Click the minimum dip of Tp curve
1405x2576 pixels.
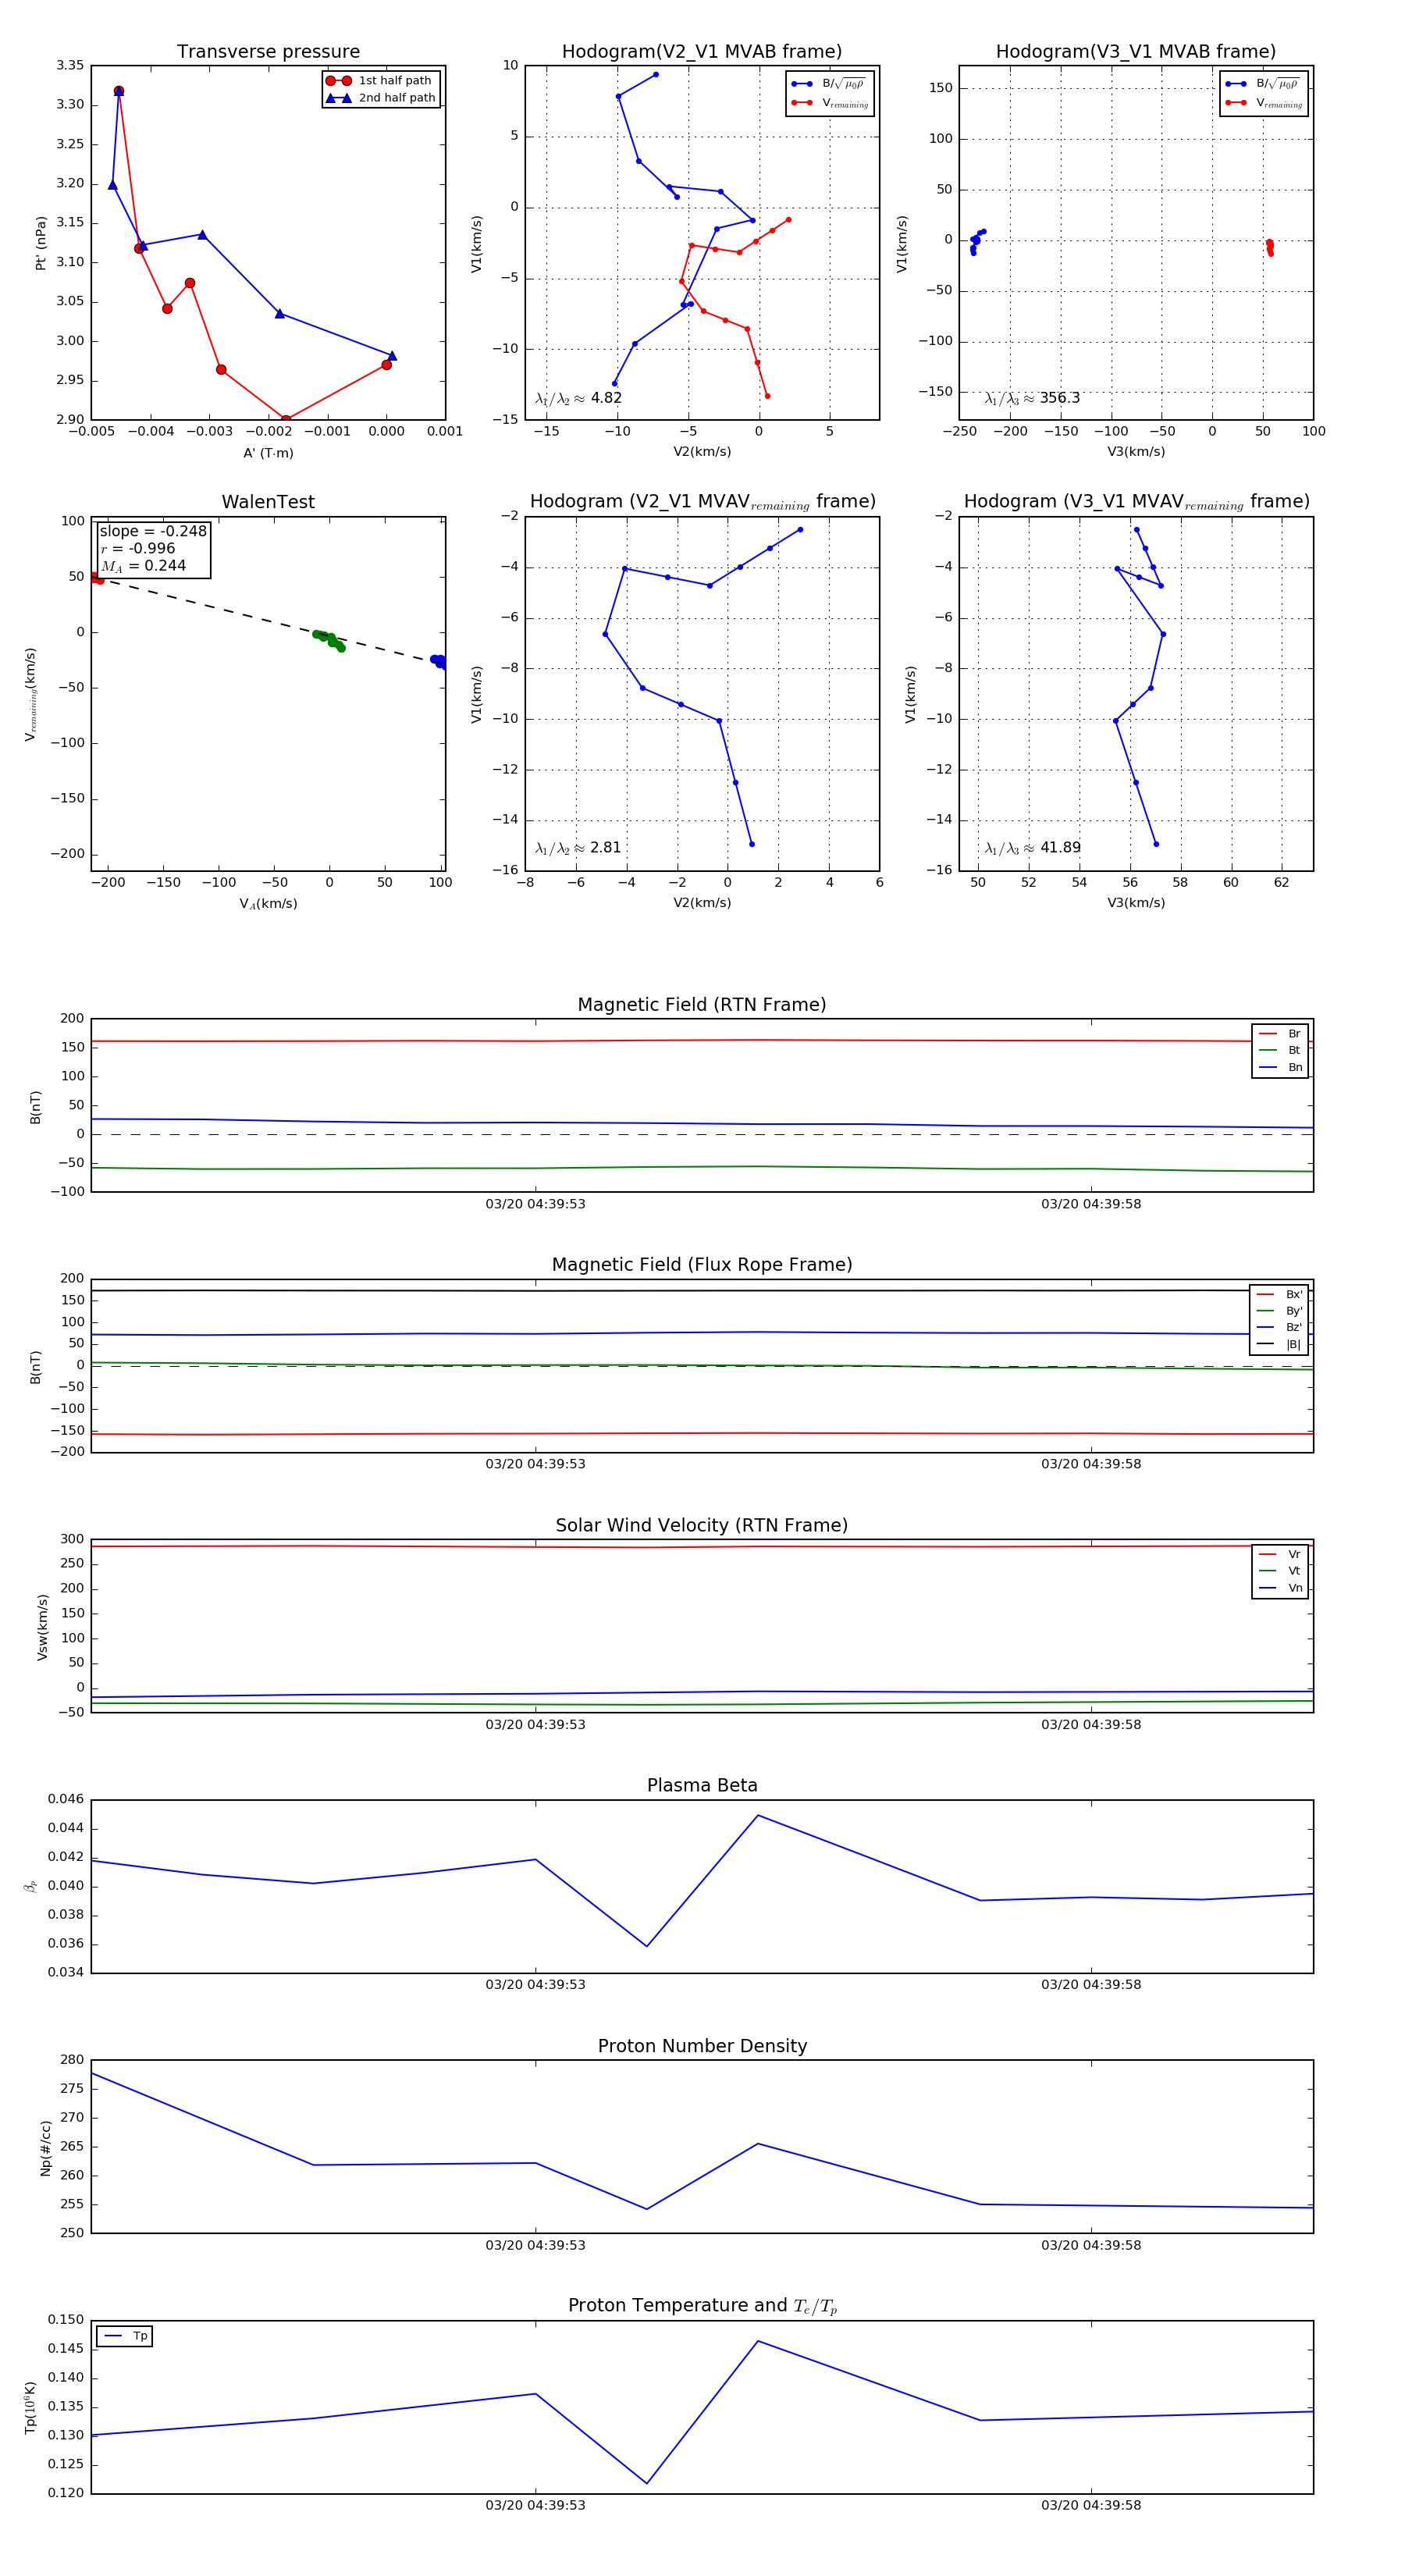[647, 2483]
